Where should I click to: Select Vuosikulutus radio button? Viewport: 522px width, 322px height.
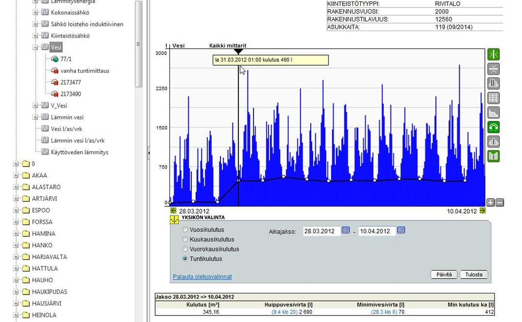(185, 230)
